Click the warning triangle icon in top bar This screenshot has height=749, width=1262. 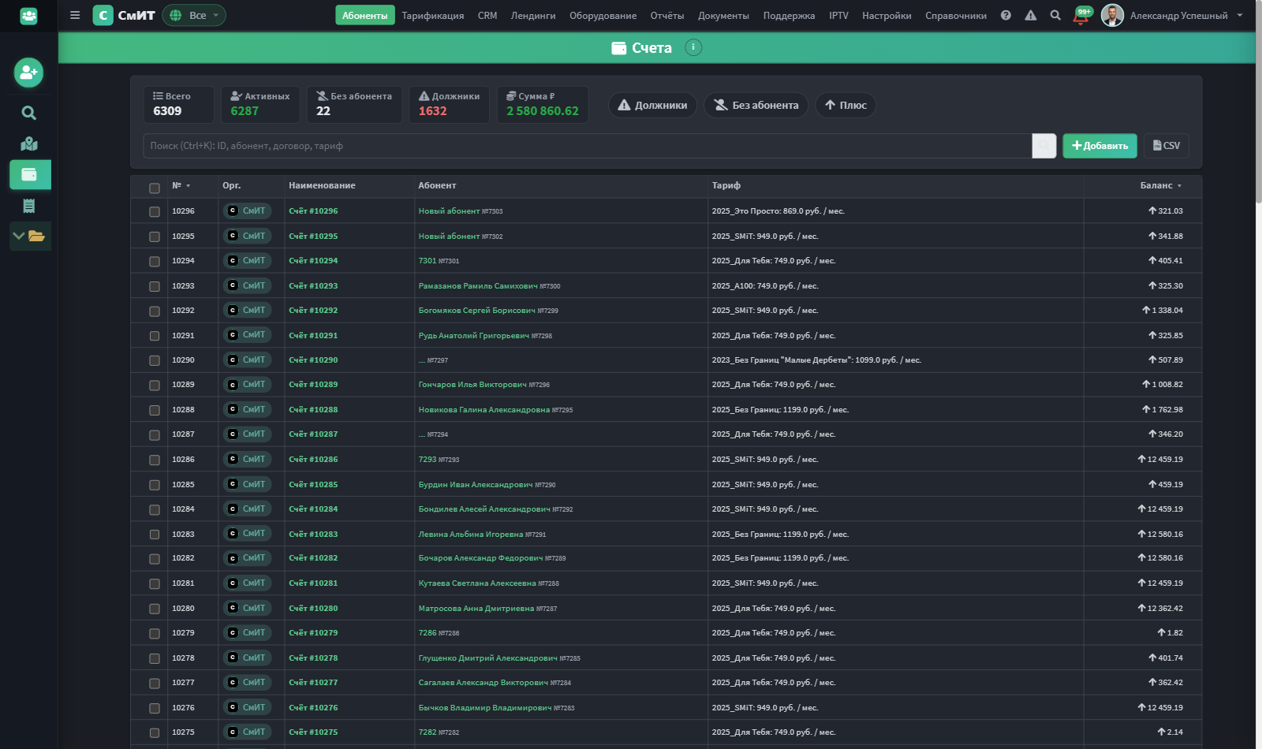(1030, 15)
